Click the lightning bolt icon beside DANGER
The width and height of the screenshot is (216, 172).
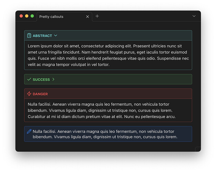point(29,94)
